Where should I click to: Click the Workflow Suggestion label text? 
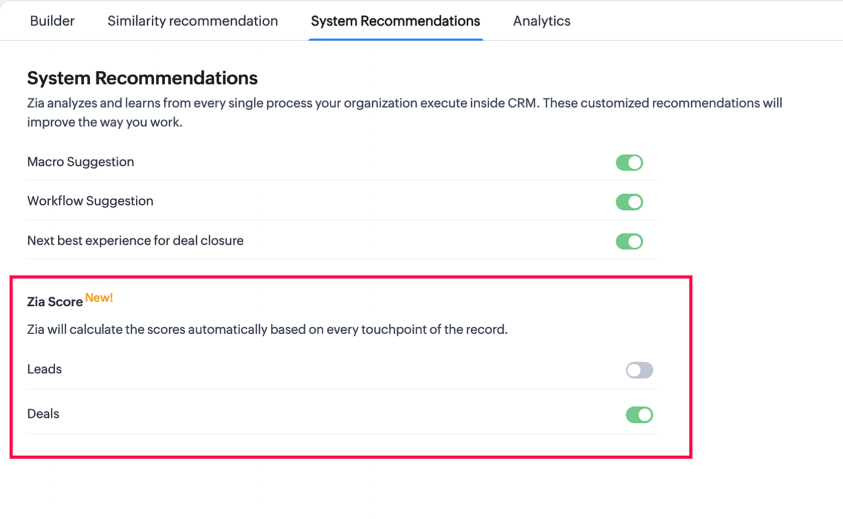[x=90, y=201]
